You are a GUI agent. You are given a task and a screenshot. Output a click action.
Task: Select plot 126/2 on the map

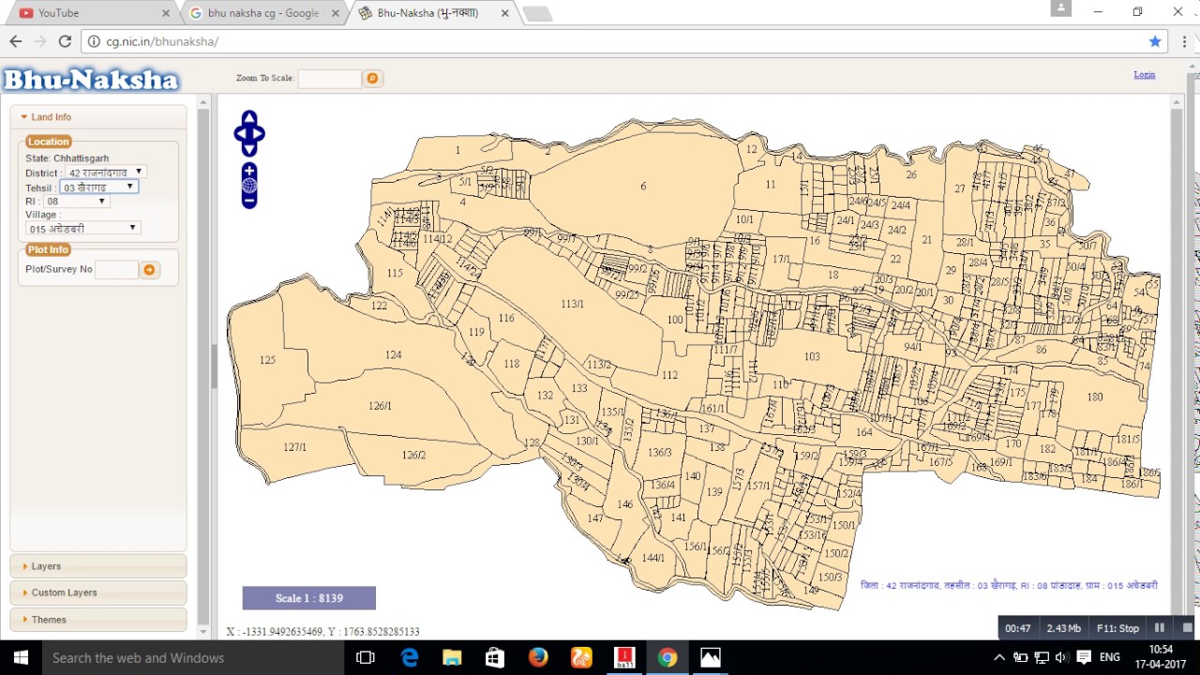413,455
